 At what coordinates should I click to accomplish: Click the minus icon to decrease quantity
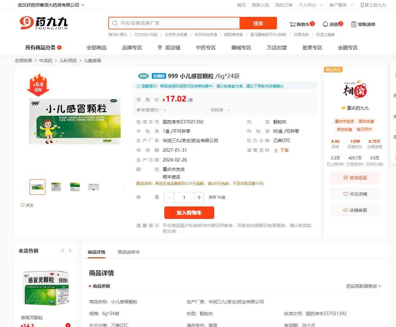pyautogui.click(x=169, y=197)
